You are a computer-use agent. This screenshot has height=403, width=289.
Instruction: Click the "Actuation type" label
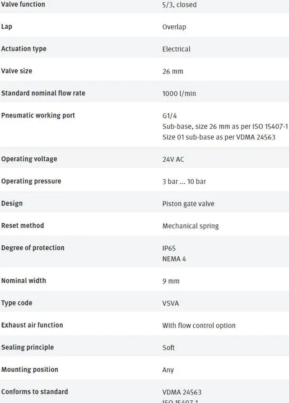pos(23,48)
